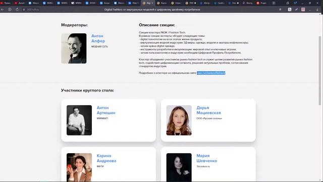Bookmark page using the bookmark icon

coord(281,10)
